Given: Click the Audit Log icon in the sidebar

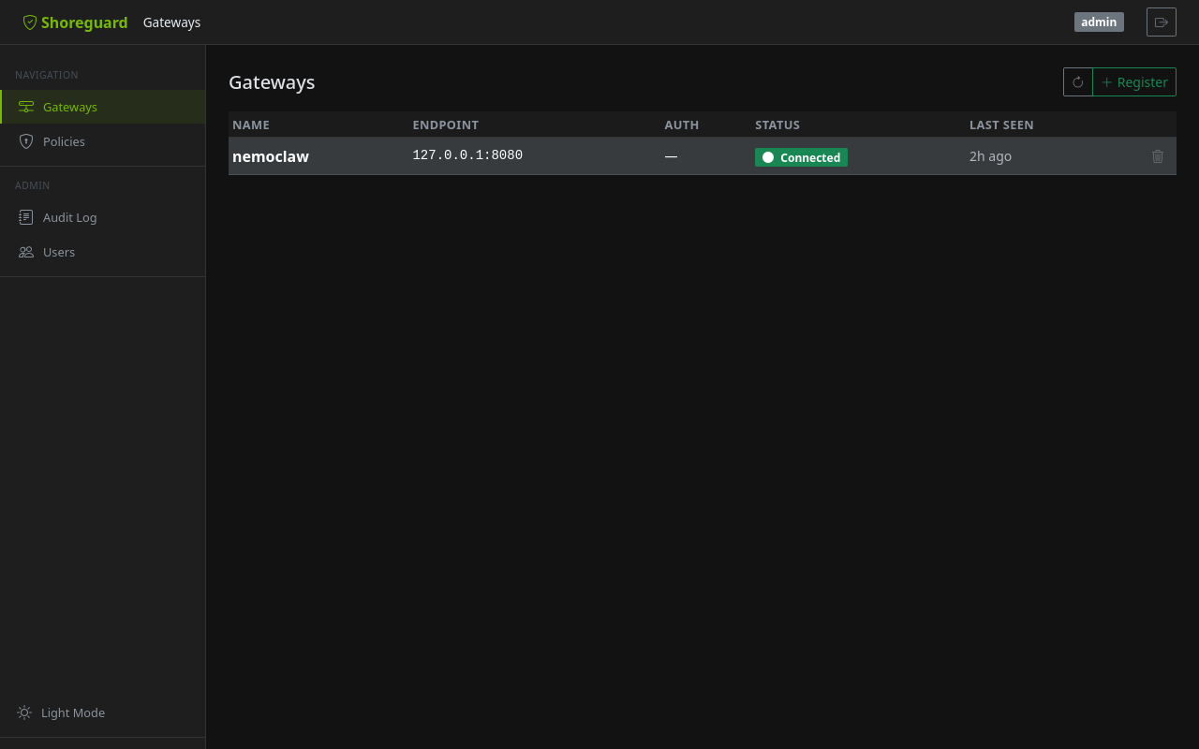Looking at the screenshot, I should [26, 217].
